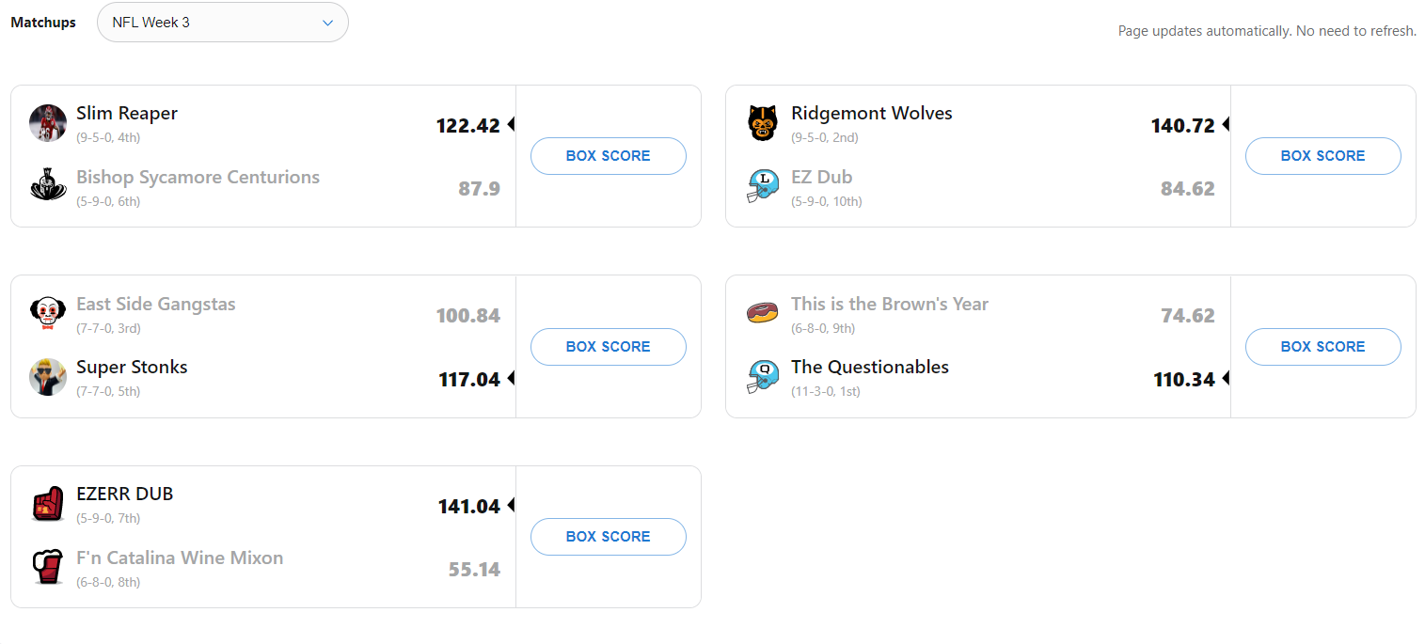
Task: Open Box Score for EZERR DUB matchup
Action: [x=608, y=537]
